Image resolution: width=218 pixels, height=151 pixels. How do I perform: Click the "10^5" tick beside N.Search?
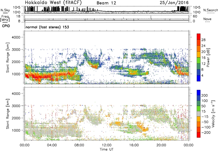(196, 8)
